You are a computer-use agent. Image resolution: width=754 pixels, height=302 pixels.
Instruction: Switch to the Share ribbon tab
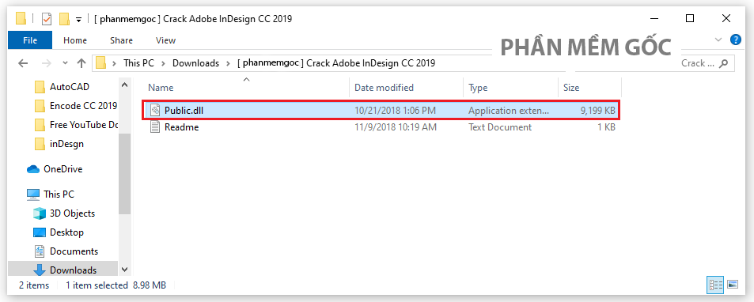click(121, 40)
